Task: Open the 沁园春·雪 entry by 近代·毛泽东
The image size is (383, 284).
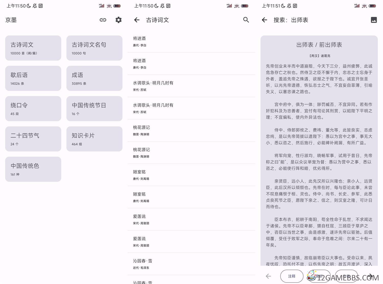Action: pyautogui.click(x=192, y=264)
